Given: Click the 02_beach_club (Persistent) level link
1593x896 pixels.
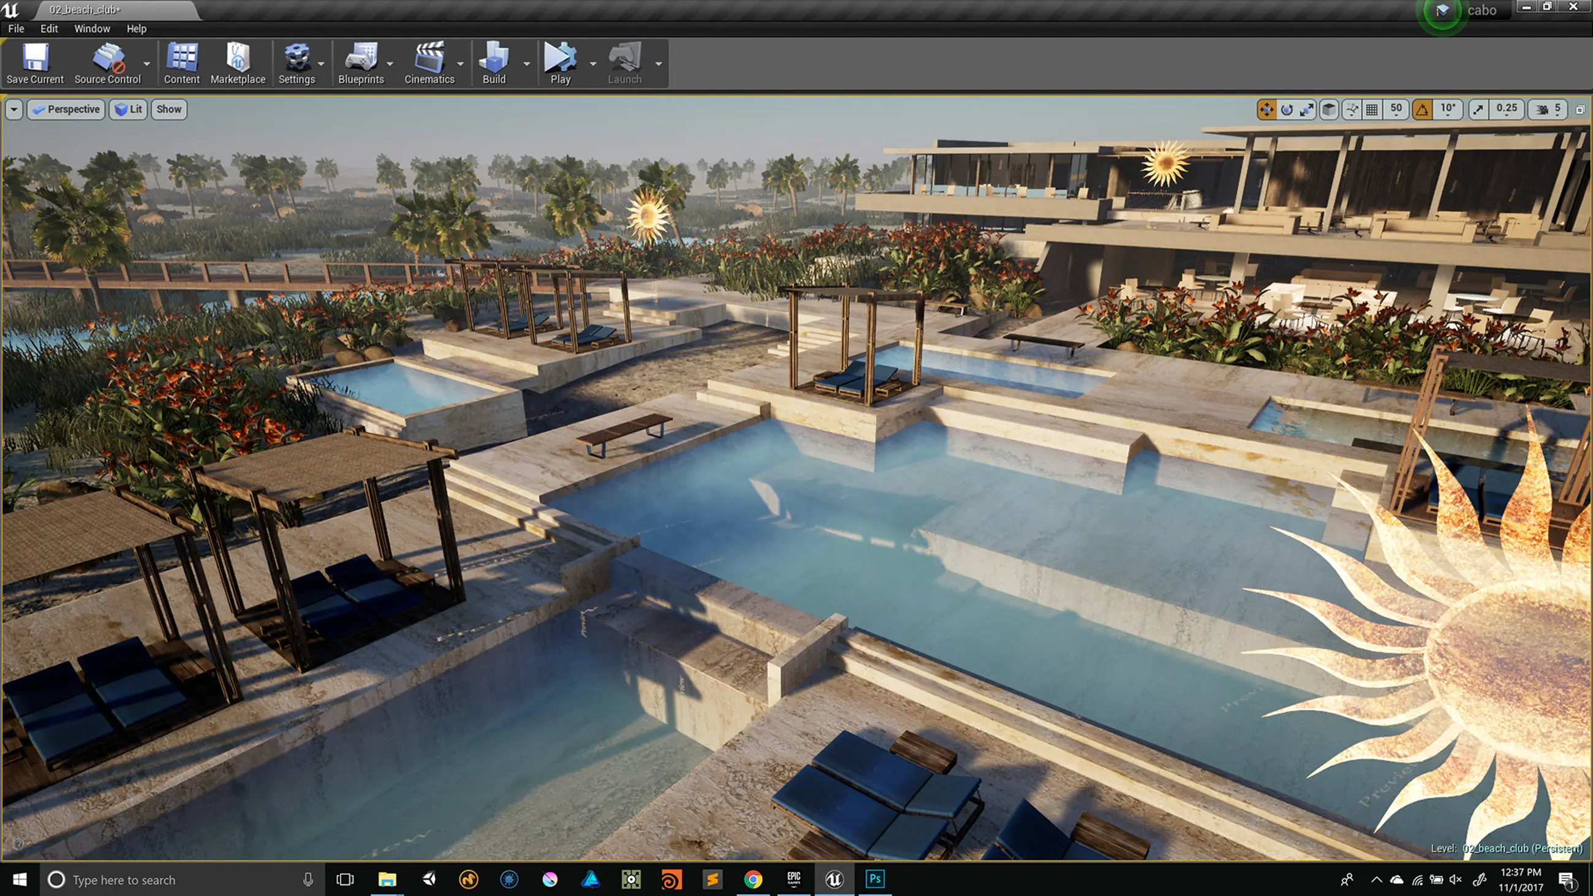Looking at the screenshot, I should coord(1523,848).
